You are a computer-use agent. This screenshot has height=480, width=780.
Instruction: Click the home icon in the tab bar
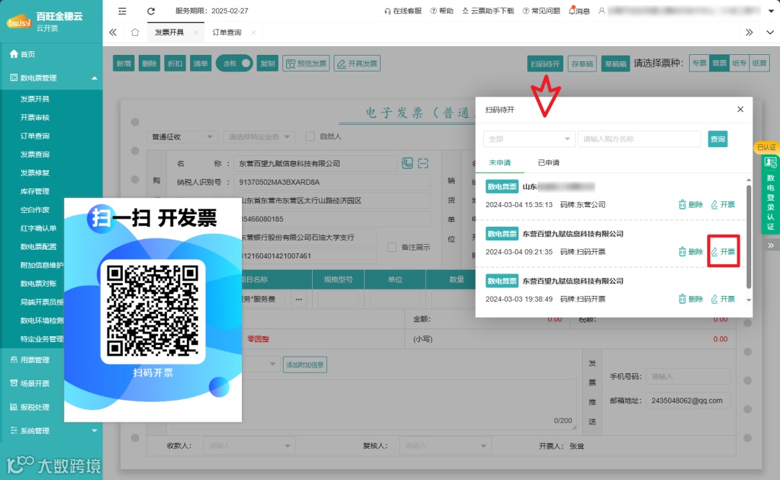pyautogui.click(x=135, y=32)
